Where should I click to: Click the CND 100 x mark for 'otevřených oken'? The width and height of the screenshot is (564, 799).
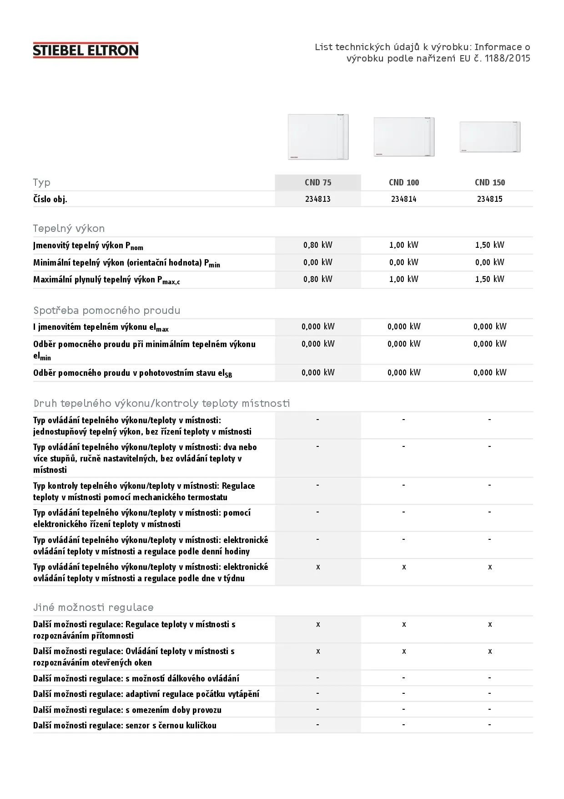(404, 651)
